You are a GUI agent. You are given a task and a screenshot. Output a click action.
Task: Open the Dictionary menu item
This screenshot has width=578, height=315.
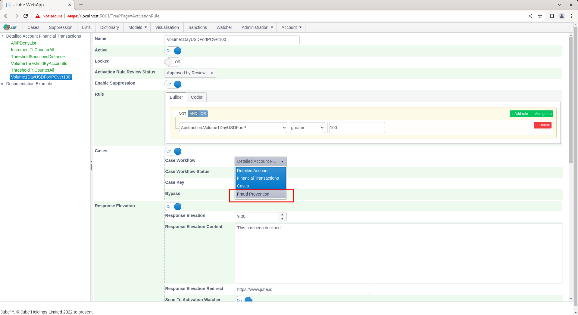[x=109, y=27]
